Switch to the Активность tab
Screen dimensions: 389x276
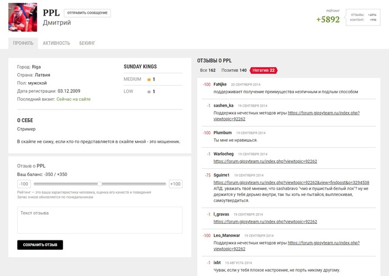[56, 43]
